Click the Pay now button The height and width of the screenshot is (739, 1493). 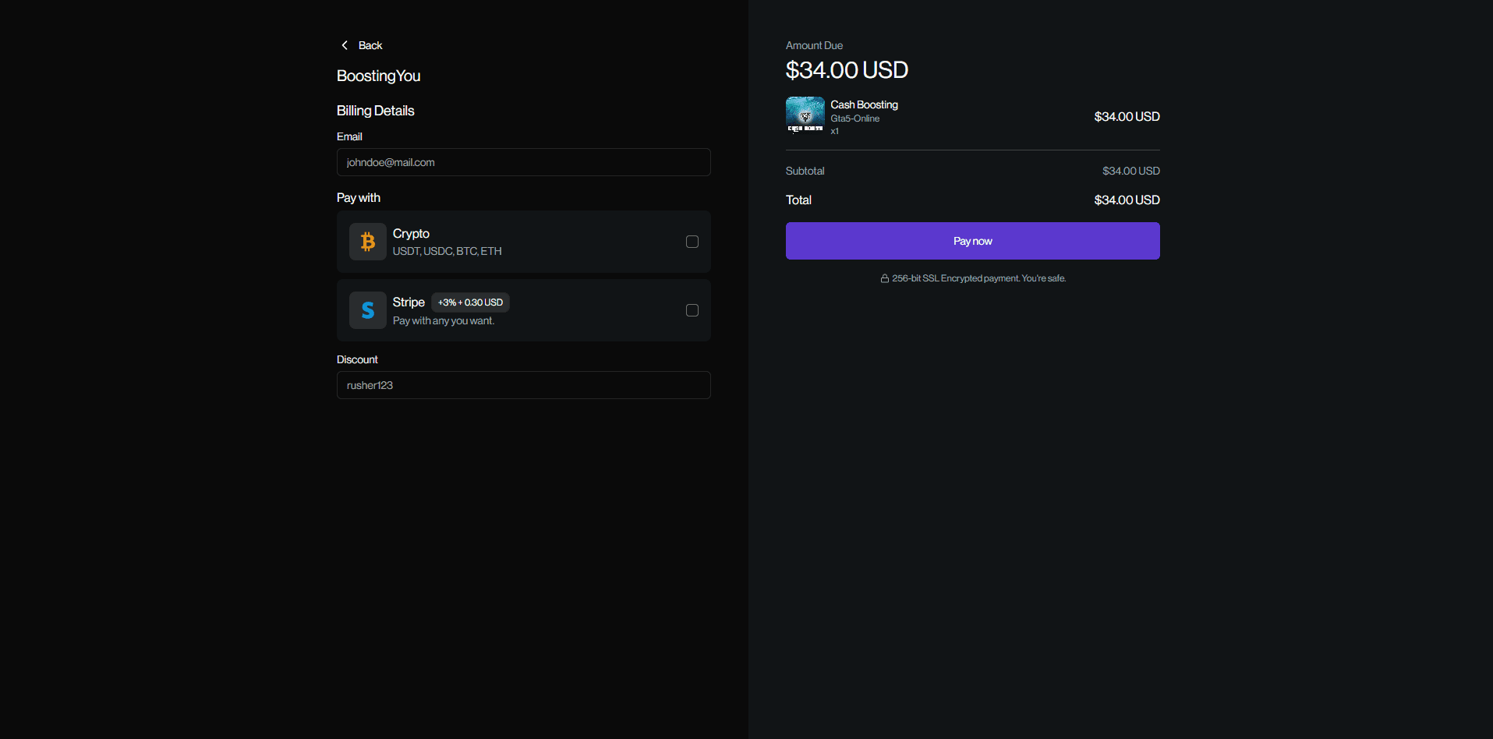pos(973,241)
